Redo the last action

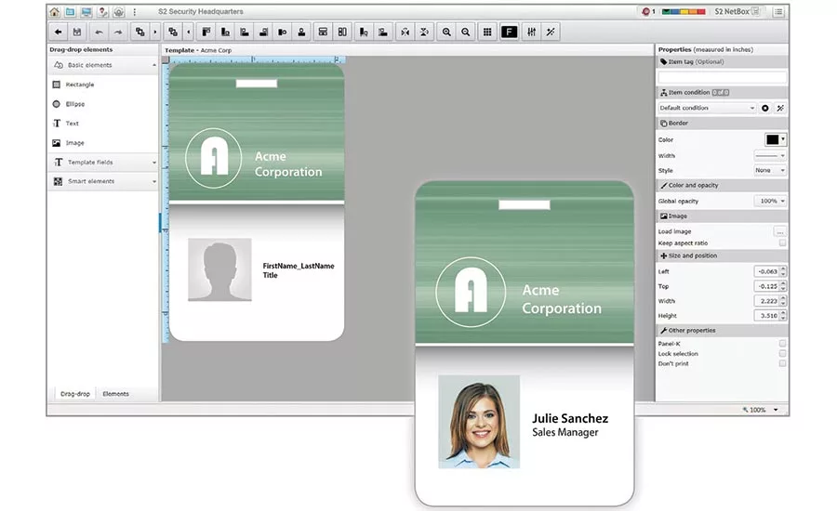point(118,32)
